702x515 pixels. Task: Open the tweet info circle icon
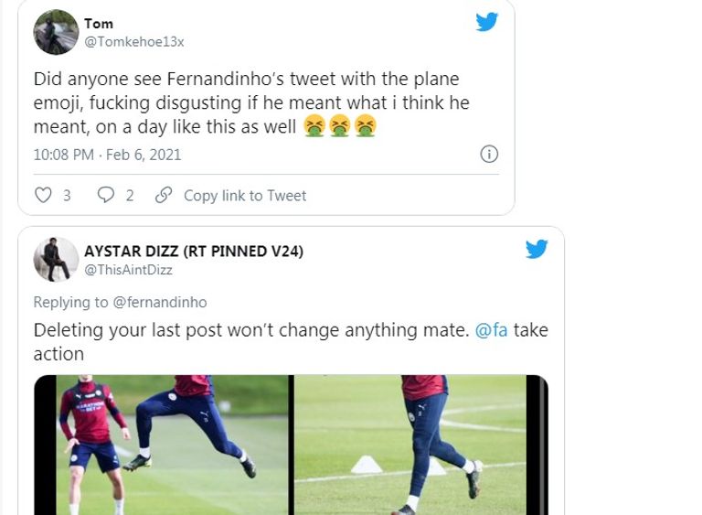(489, 154)
